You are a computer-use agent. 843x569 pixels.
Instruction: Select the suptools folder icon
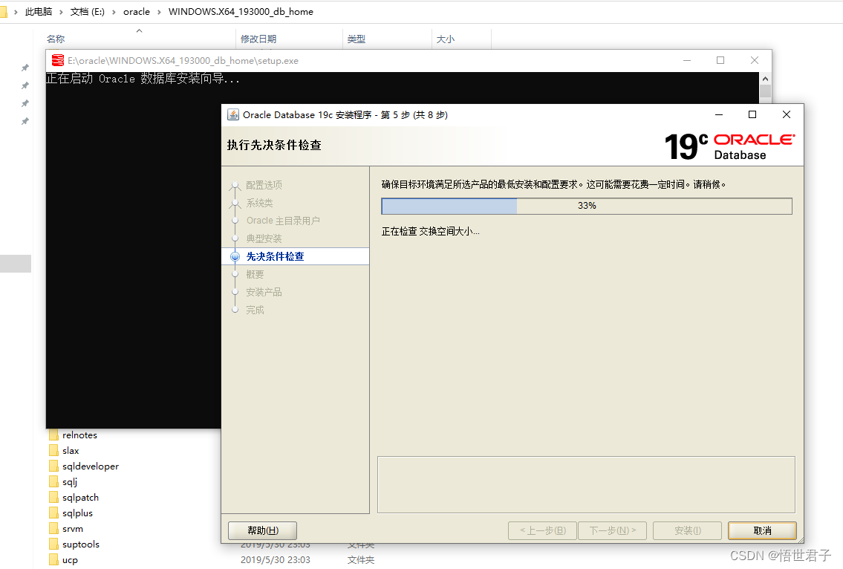click(53, 544)
